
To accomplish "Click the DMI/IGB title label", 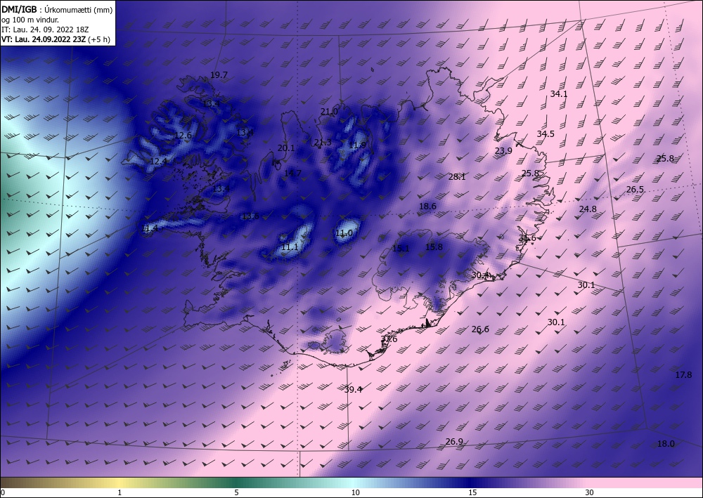I will tap(19, 9).
